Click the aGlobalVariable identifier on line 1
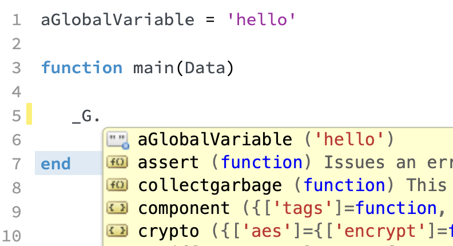 click(x=118, y=20)
